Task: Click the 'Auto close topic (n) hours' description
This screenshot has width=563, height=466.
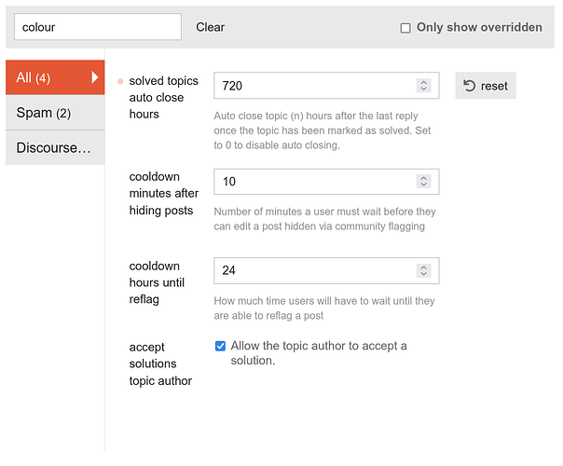Action: (323, 130)
